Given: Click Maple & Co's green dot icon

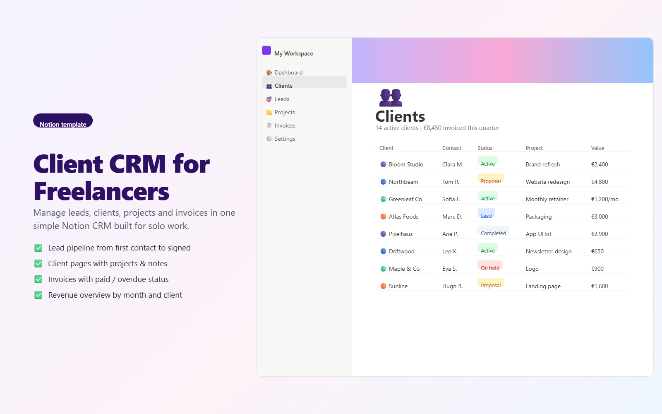Looking at the screenshot, I should point(383,269).
